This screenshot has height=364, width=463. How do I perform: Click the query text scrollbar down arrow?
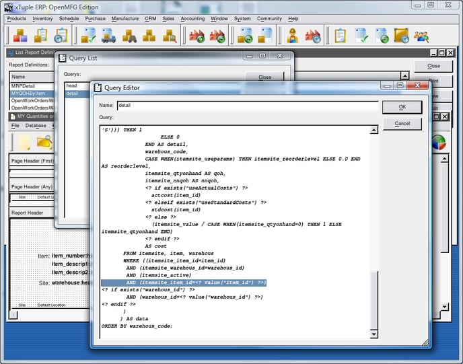coord(374,334)
